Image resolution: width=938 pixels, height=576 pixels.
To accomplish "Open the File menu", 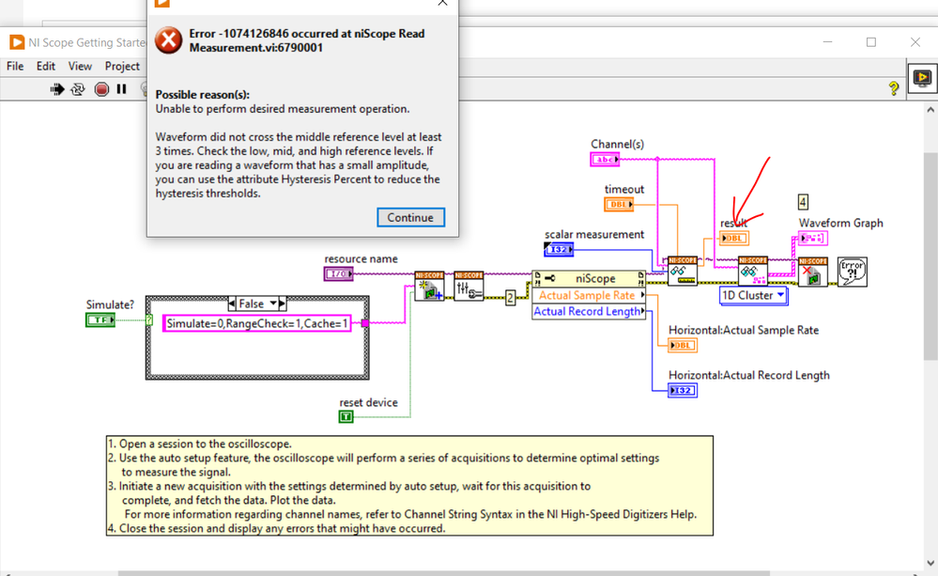I will 15,67.
